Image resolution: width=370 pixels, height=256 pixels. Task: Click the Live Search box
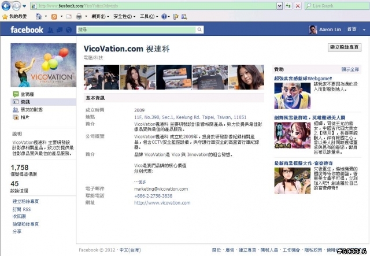(337, 6)
